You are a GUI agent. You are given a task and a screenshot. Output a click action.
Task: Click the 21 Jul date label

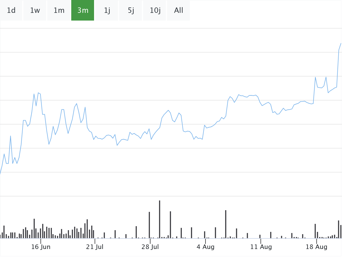click(x=95, y=247)
